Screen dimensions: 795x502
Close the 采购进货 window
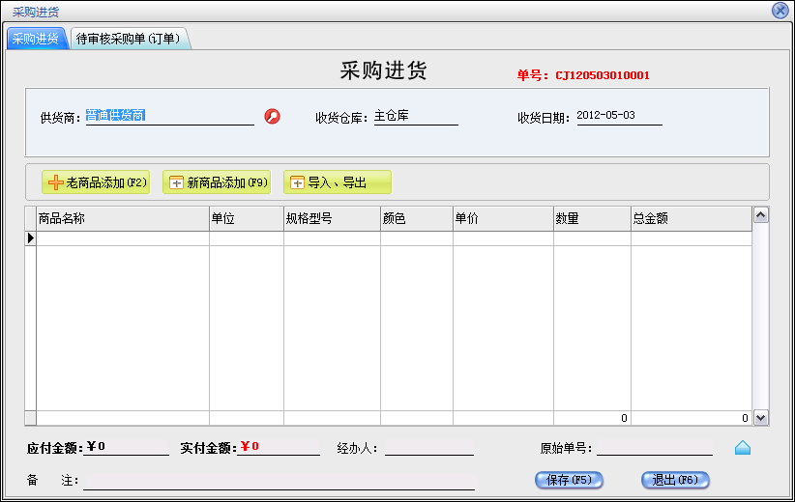click(780, 11)
